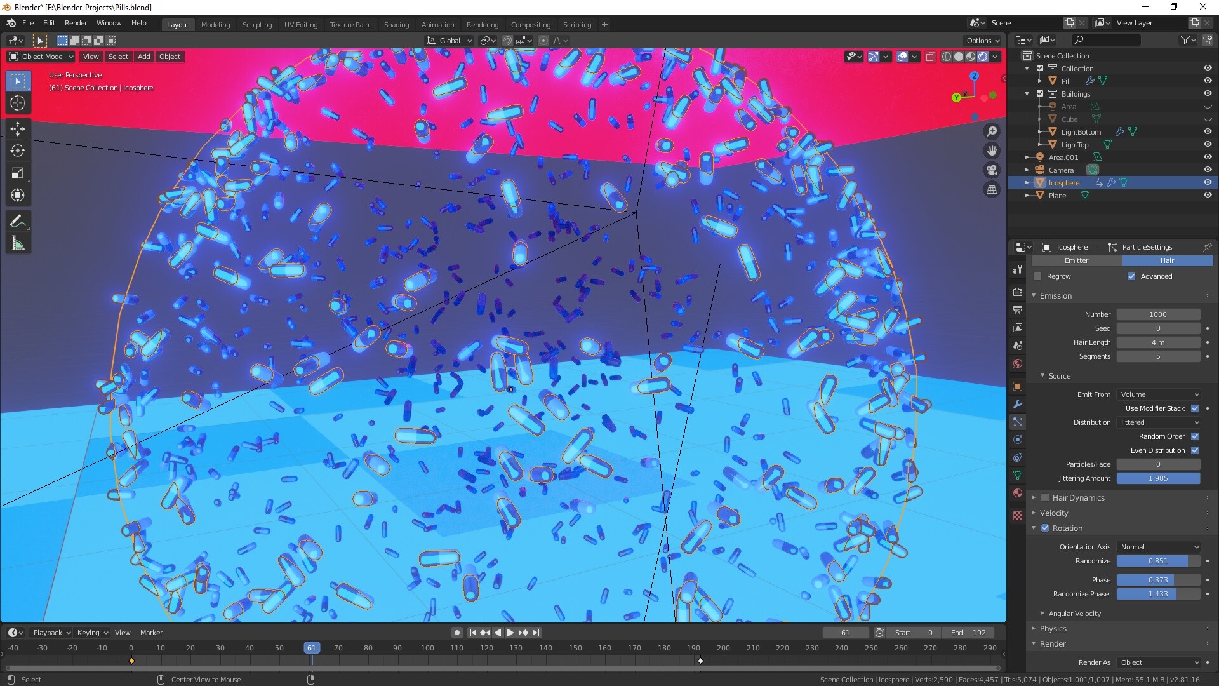Viewport: 1219px width, 686px height.
Task: Select the Measure tool
Action: point(18,243)
